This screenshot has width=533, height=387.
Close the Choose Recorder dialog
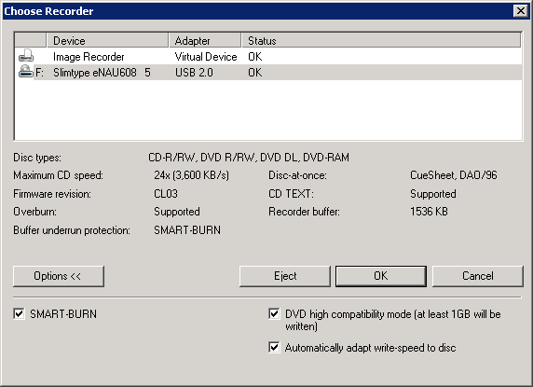521,11
